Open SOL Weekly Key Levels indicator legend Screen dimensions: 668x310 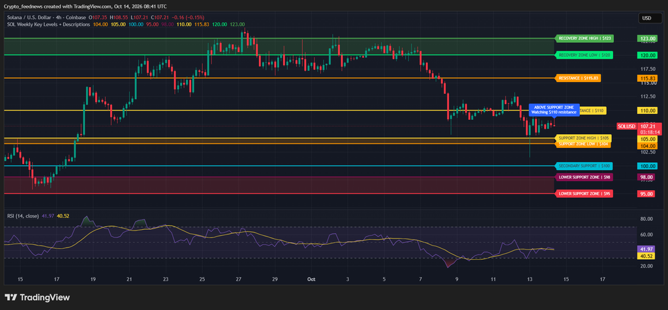[48, 25]
